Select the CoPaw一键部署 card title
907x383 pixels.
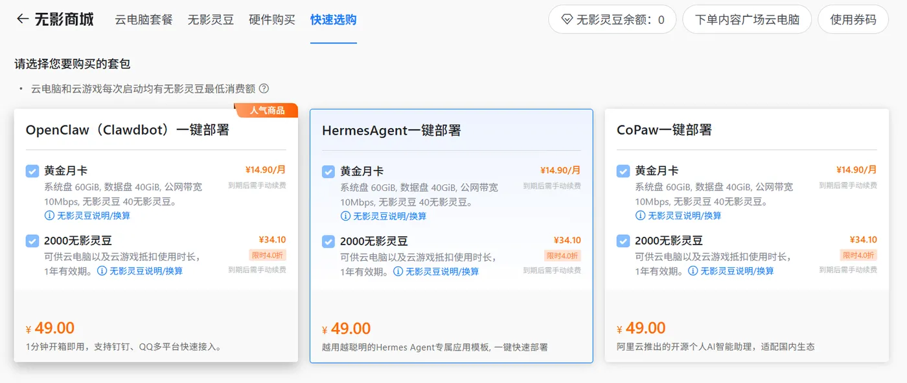(x=664, y=130)
